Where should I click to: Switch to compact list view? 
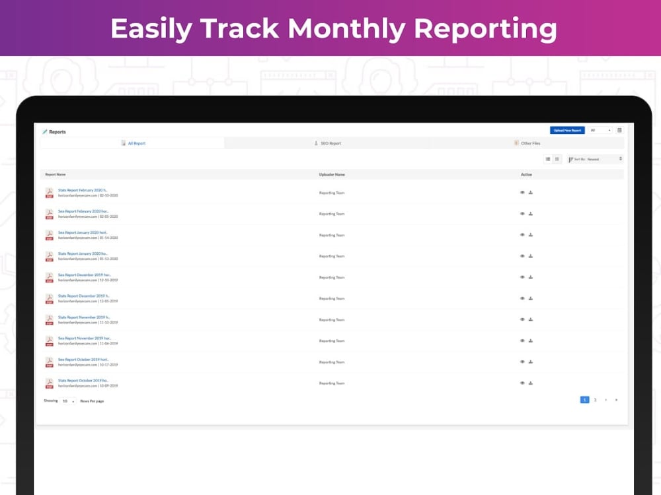pos(557,159)
